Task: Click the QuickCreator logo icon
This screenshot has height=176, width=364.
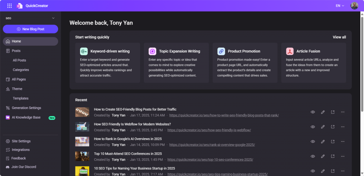Action: point(20,6)
